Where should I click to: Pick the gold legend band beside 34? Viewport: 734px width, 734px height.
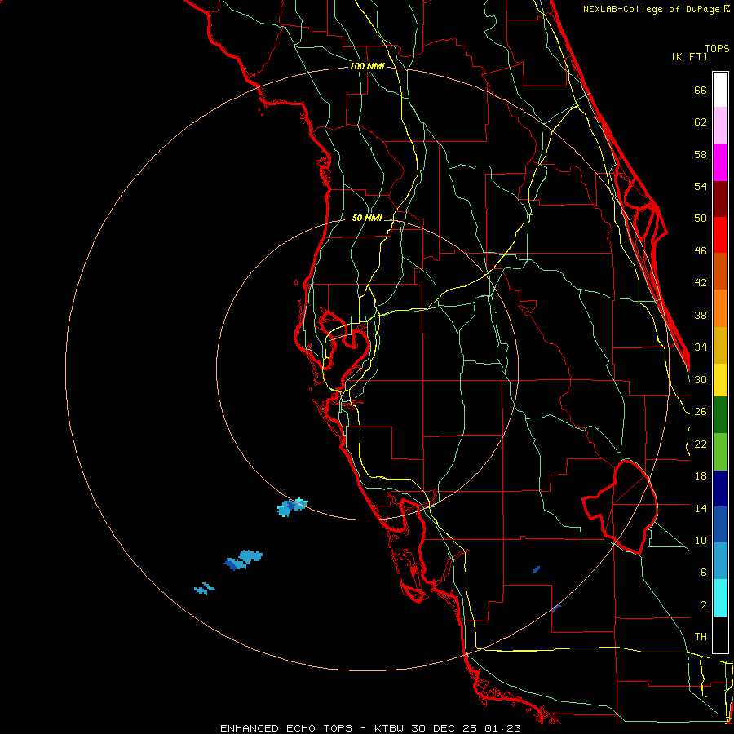point(720,345)
